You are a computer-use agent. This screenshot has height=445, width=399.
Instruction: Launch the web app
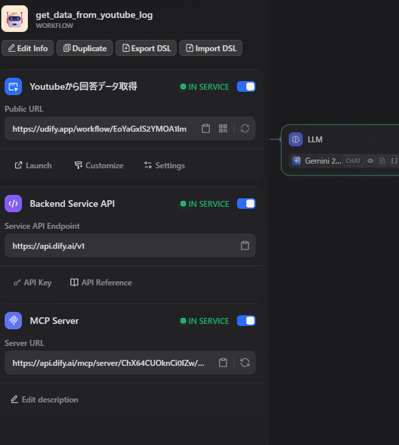33,166
